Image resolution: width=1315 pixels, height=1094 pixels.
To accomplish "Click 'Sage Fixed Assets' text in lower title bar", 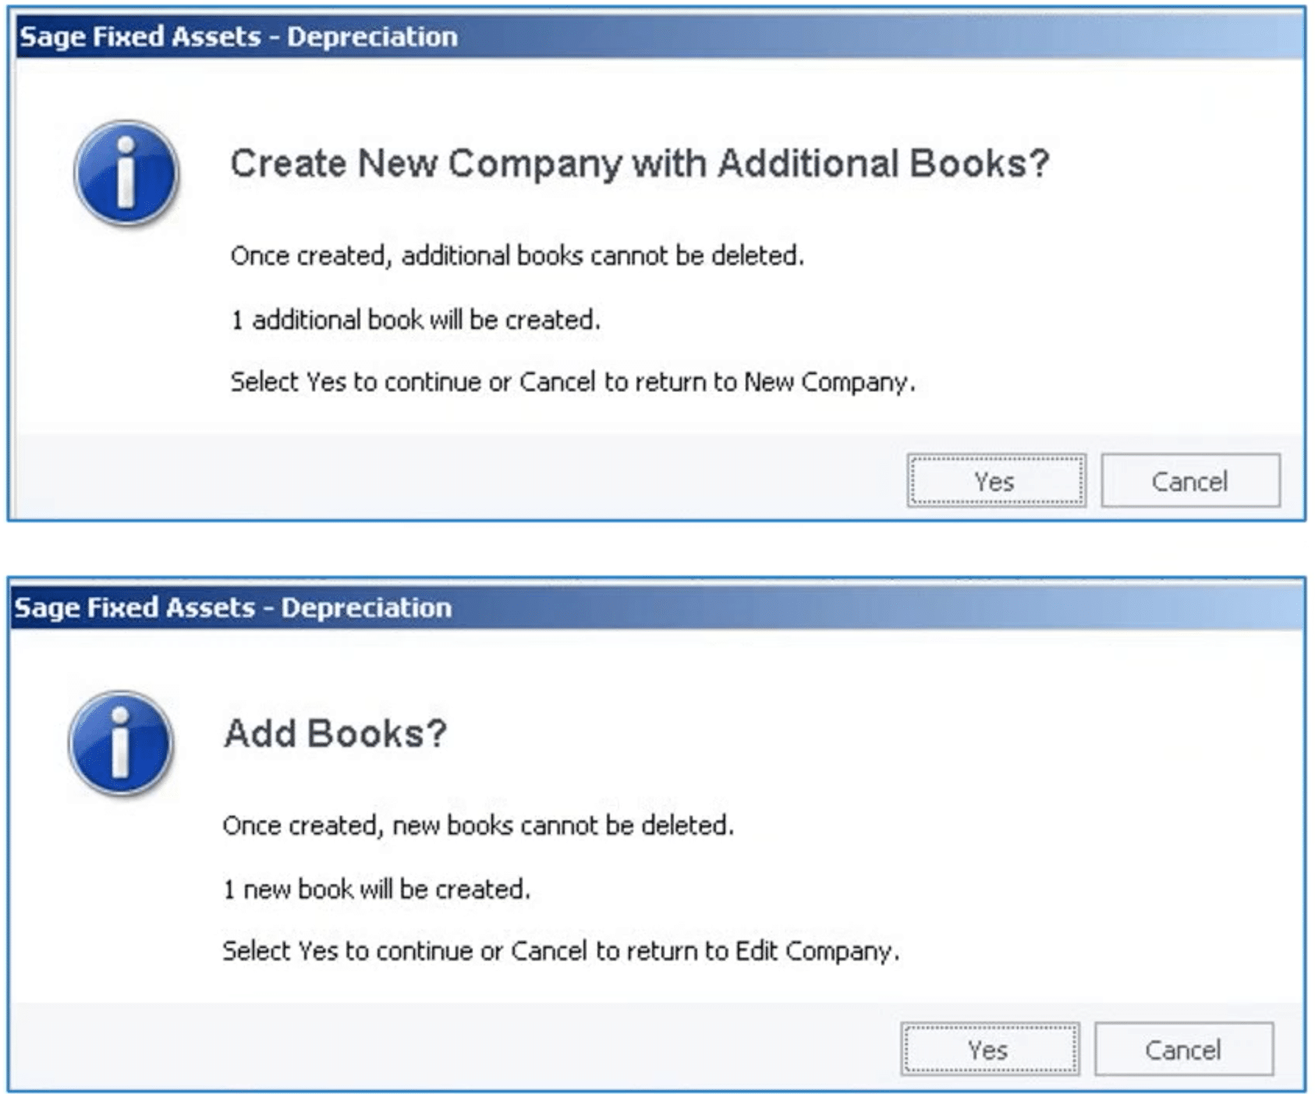I will click(135, 607).
